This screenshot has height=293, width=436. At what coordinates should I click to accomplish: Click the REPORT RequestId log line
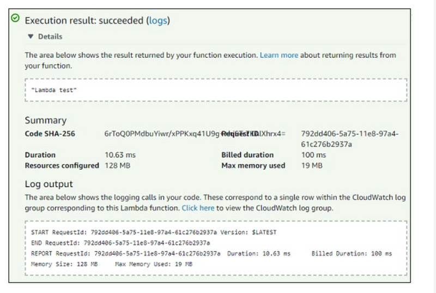coord(211,254)
